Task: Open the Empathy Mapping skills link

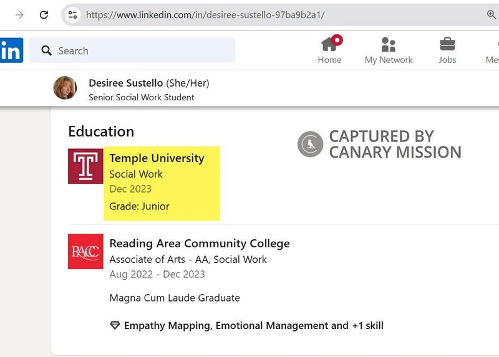Action: [254, 325]
